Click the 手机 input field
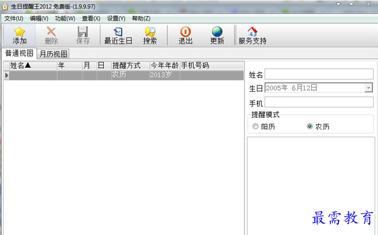378x235 pixels. pyautogui.click(x=319, y=102)
